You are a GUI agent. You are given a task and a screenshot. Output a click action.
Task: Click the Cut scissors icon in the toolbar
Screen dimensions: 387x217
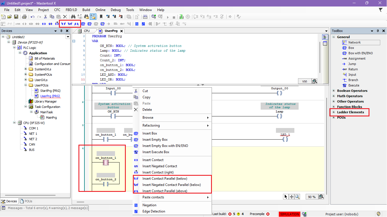pos(46,17)
